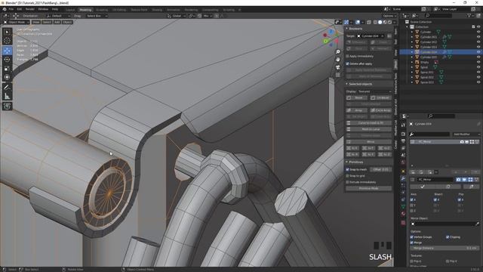The image size is (483, 272).
Task: Select the Scale tool
Action: [x=7, y=69]
